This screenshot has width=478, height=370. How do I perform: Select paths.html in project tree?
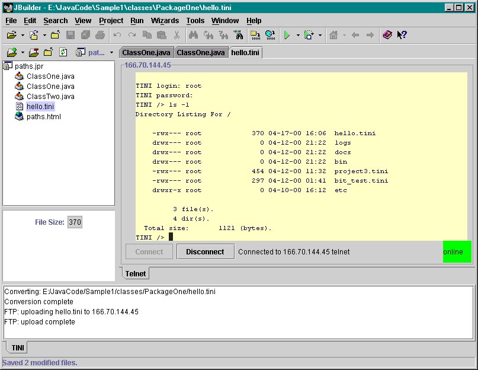click(43, 117)
